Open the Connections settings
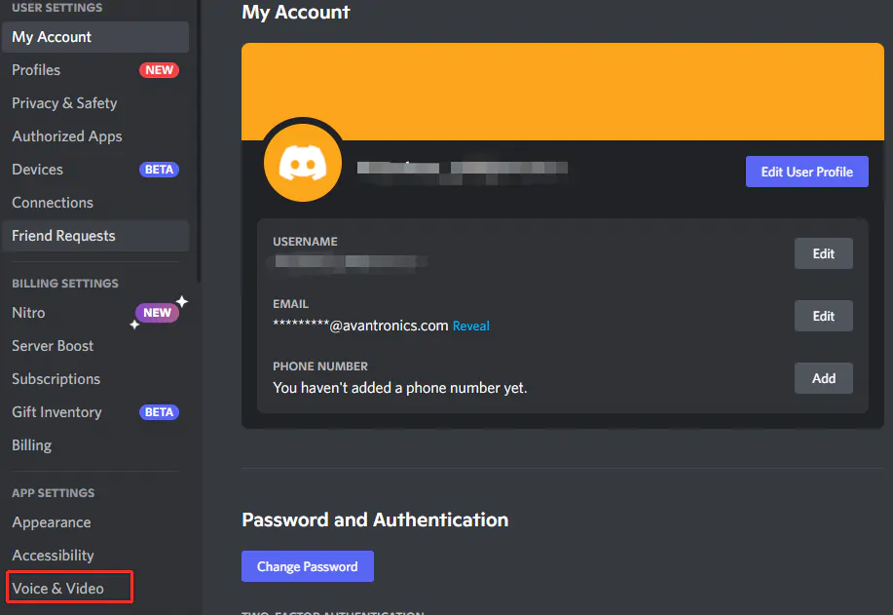The width and height of the screenshot is (893, 615). tap(52, 202)
